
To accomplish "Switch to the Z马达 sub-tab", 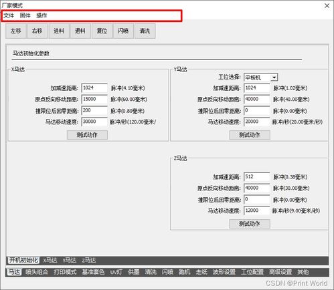I will coord(89,261).
